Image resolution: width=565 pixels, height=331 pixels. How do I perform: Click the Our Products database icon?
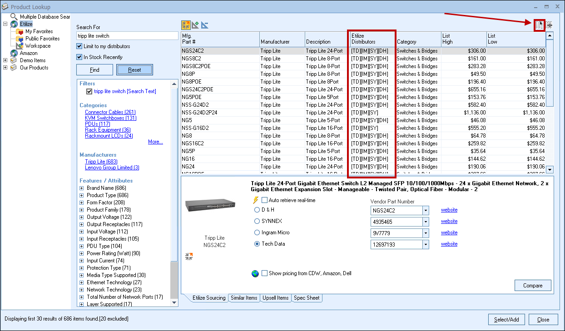click(x=14, y=68)
